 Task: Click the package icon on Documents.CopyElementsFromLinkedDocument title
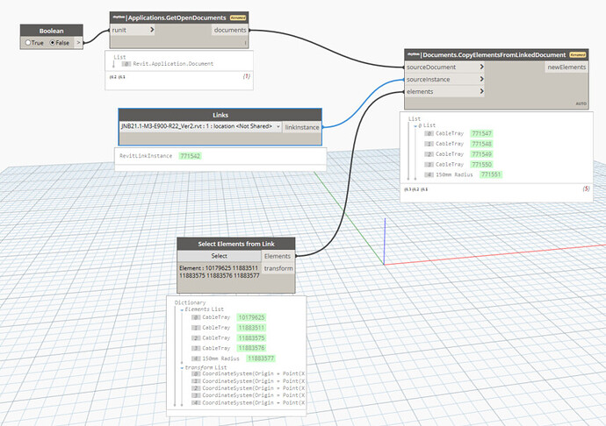[413, 55]
